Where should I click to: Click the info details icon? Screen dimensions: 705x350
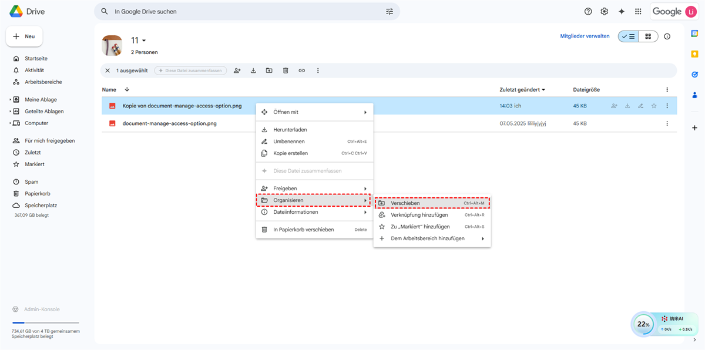(667, 36)
